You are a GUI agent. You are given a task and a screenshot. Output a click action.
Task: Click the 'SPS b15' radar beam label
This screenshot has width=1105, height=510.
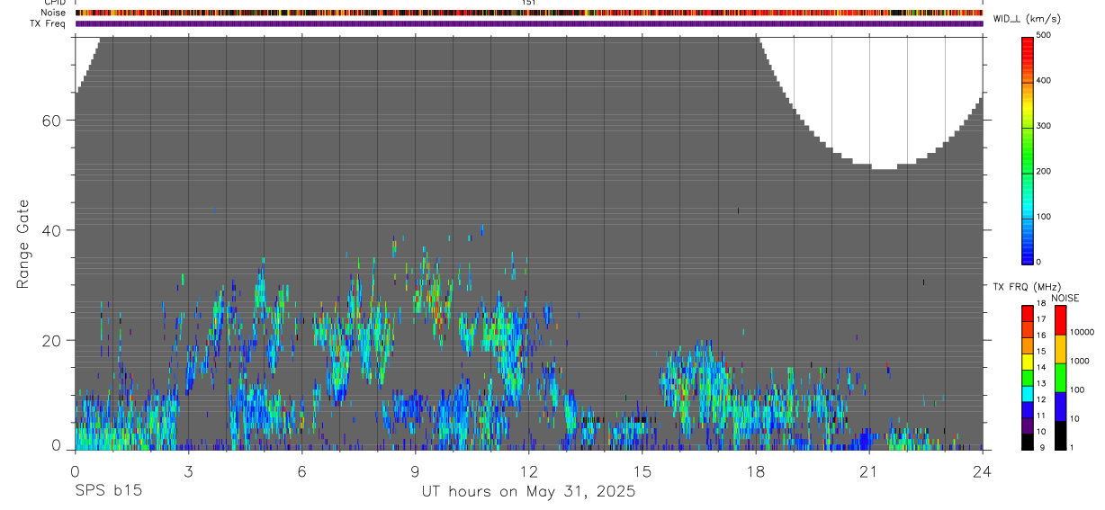click(x=108, y=492)
